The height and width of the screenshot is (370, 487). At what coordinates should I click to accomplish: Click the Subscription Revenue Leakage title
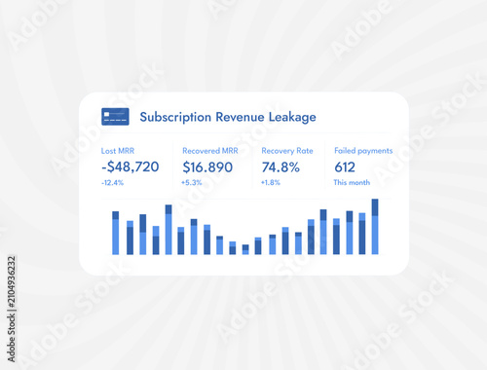click(x=228, y=117)
